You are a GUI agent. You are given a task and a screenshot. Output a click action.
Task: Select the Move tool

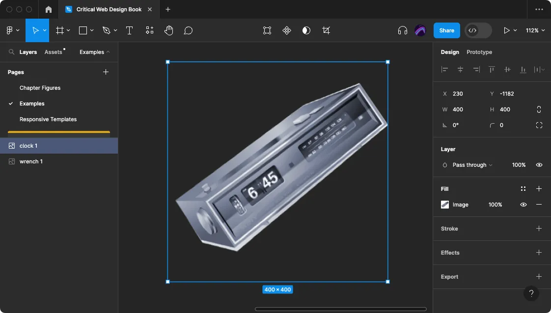pos(35,30)
